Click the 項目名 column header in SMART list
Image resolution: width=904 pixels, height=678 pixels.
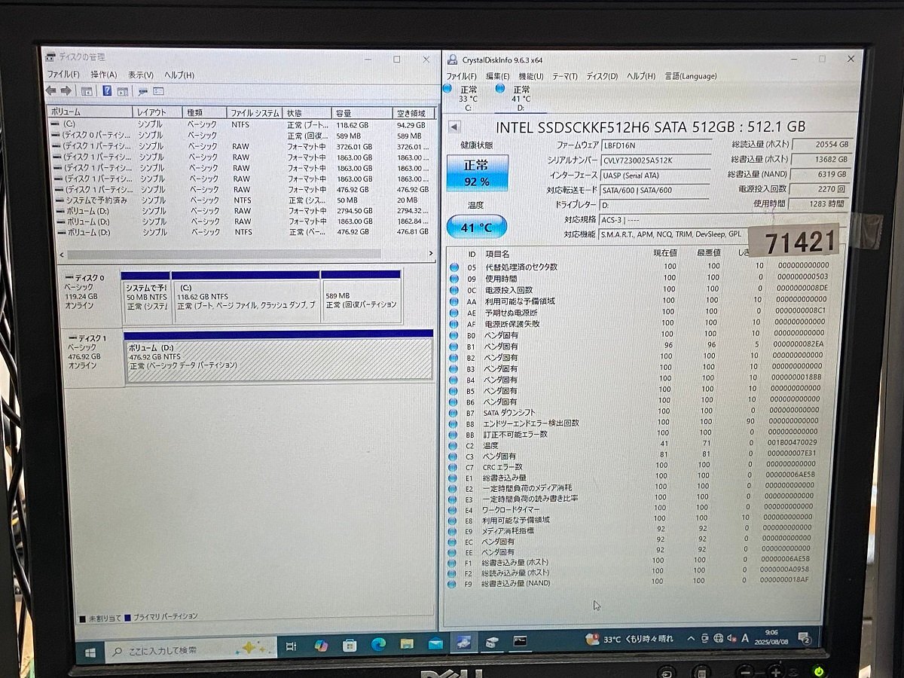[x=497, y=254]
